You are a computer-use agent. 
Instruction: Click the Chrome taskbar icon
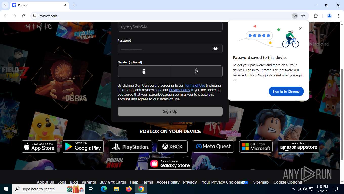coord(141,189)
